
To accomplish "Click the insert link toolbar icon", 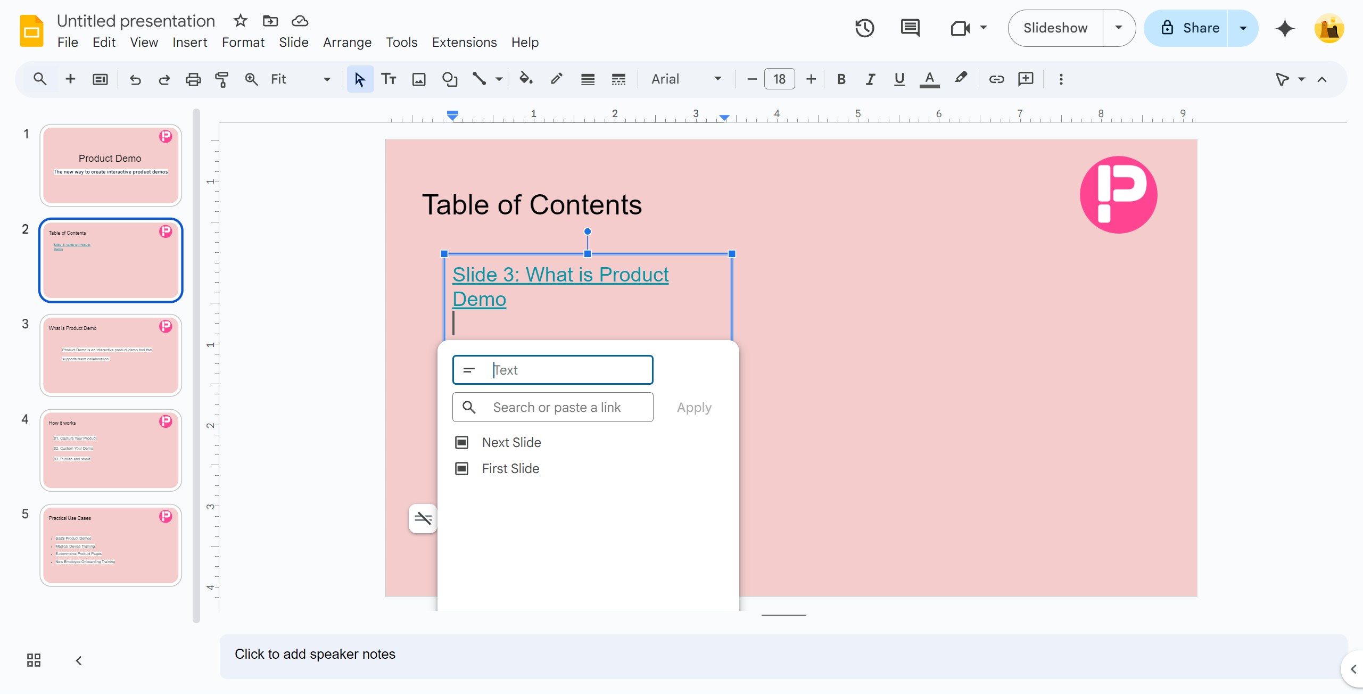I will (x=996, y=79).
